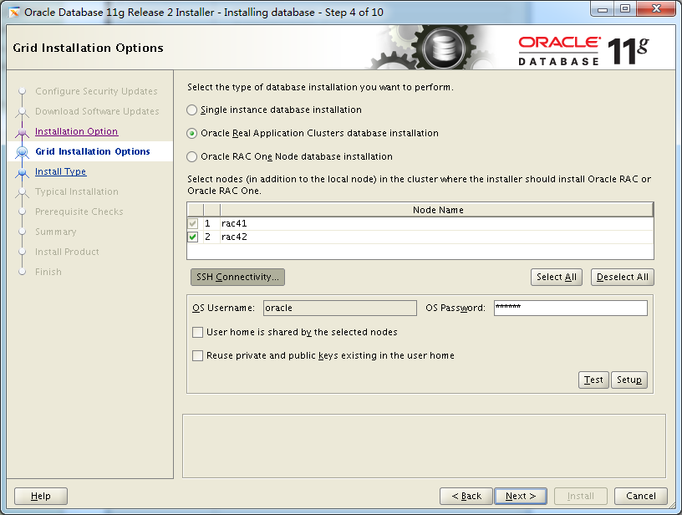Click the Install Type step node icon
This screenshot has height=515, width=682.
pyautogui.click(x=23, y=172)
